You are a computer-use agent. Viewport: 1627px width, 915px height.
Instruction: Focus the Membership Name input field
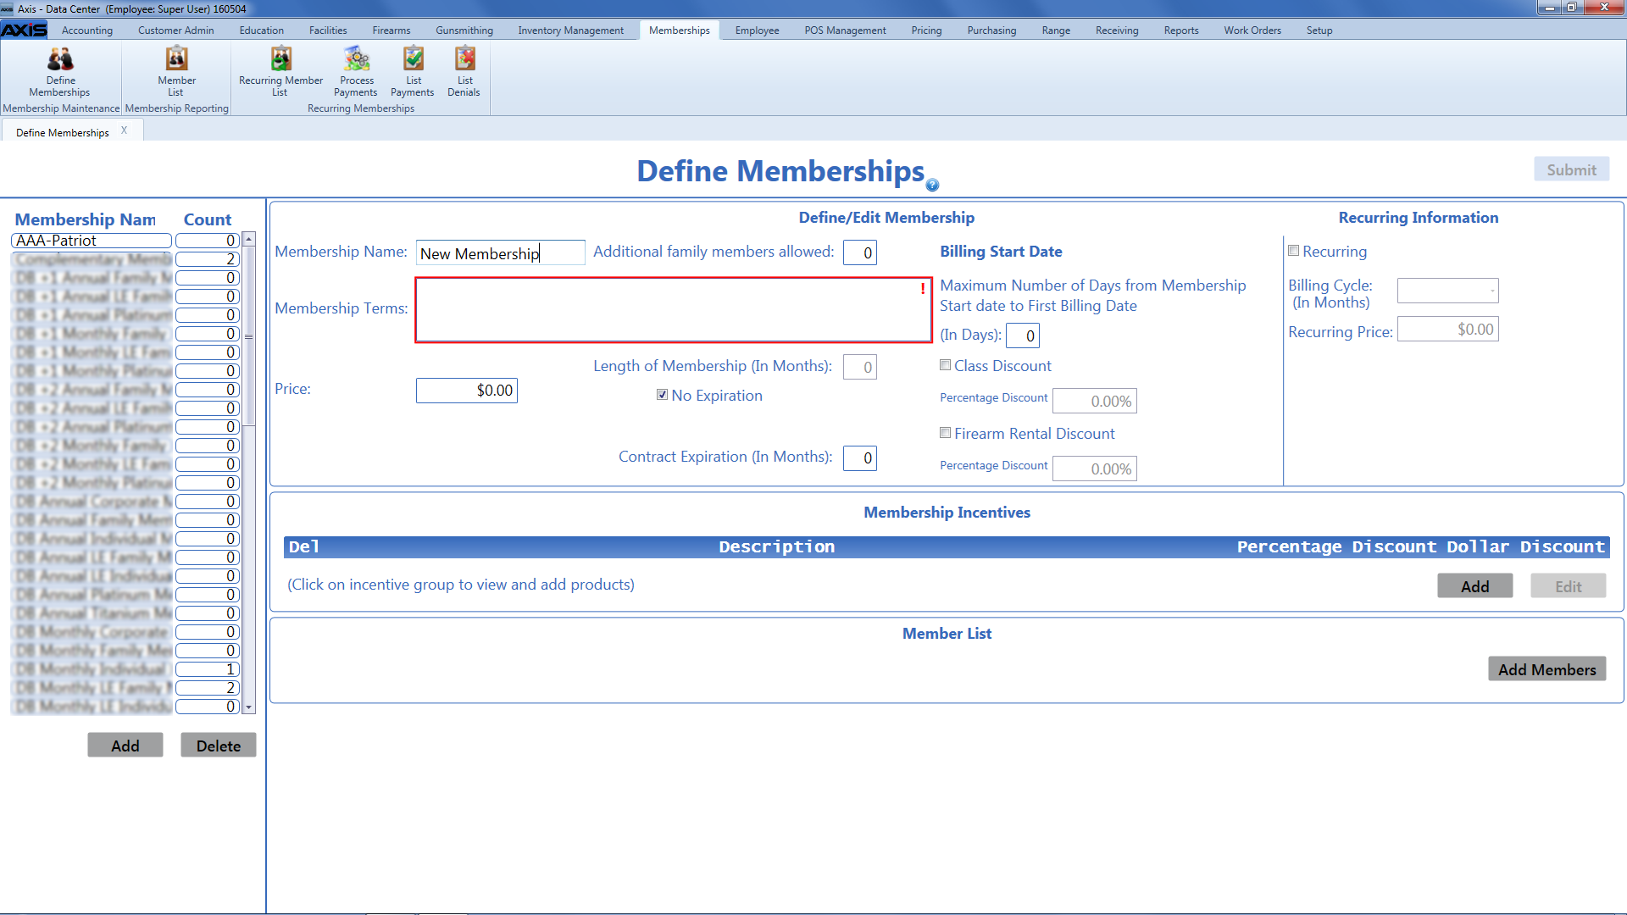pos(500,253)
